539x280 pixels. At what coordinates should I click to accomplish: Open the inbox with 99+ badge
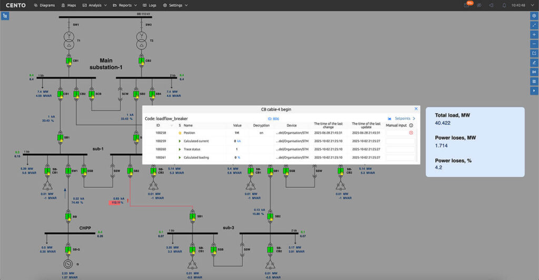click(x=467, y=5)
